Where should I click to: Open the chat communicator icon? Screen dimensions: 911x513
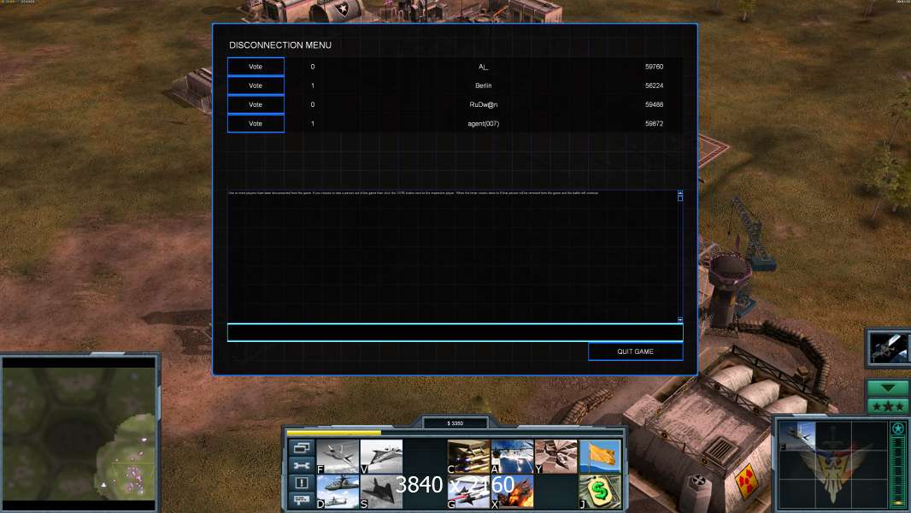click(301, 499)
